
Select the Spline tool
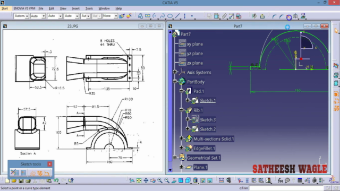[163, 16]
